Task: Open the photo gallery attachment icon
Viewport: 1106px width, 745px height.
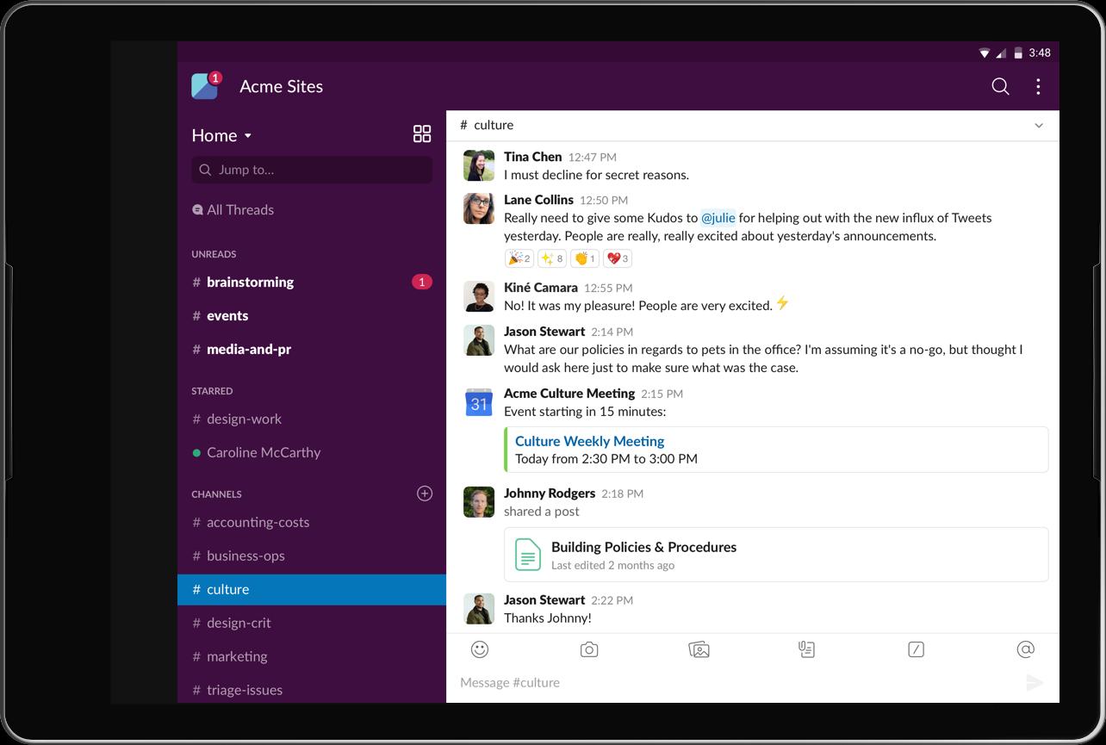Action: click(699, 649)
